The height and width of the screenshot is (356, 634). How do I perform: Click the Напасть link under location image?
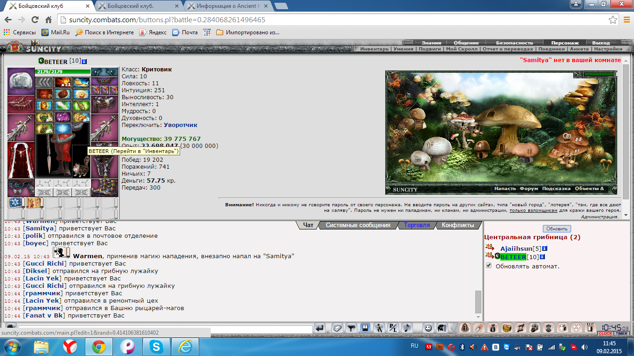coord(505,189)
